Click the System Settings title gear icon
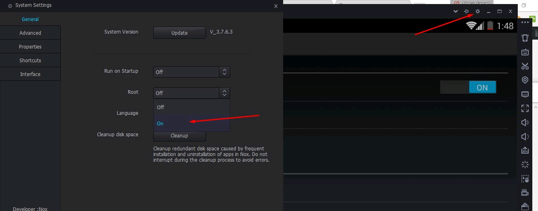The width and height of the screenshot is (538, 211). point(10,6)
